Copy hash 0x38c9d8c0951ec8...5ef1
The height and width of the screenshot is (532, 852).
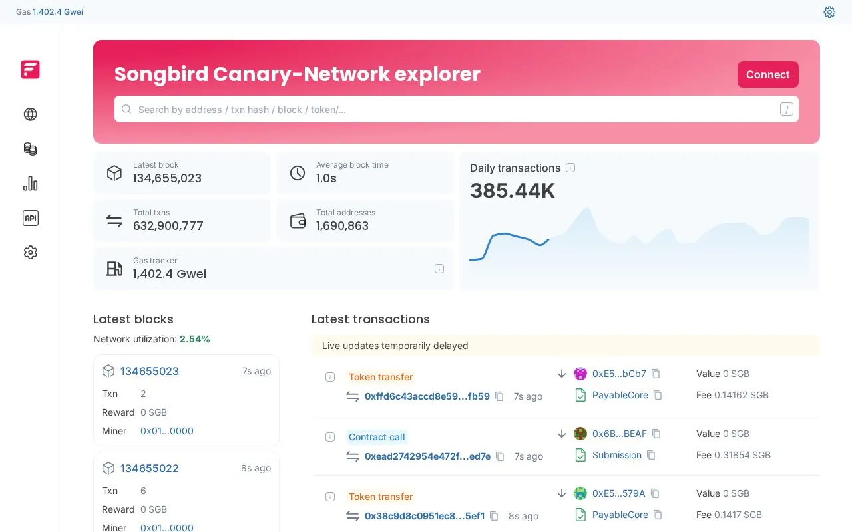494,516
